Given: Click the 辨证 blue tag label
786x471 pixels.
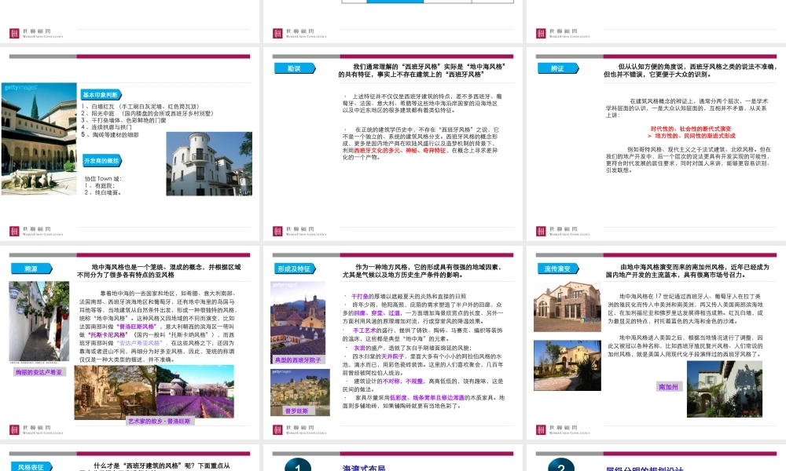Looking at the screenshot, I should [x=556, y=68].
